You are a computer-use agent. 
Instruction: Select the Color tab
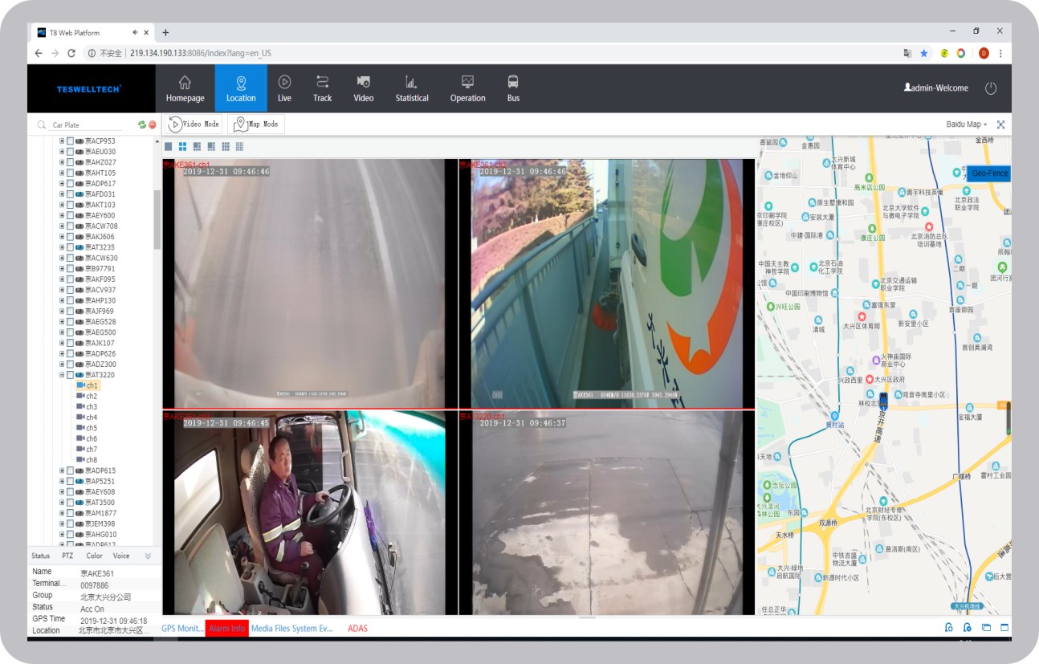pos(94,556)
